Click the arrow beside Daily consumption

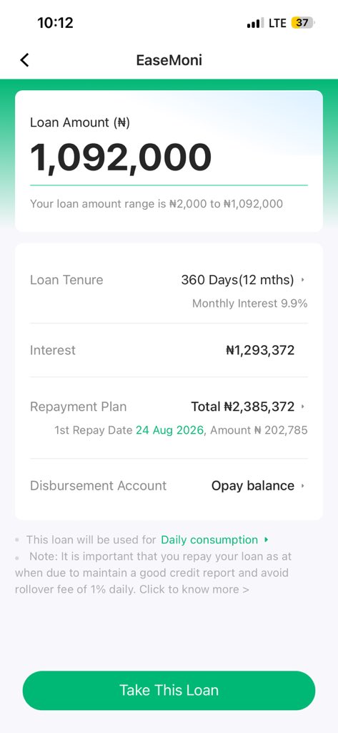(266, 540)
